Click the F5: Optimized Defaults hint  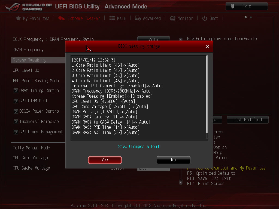(211, 173)
